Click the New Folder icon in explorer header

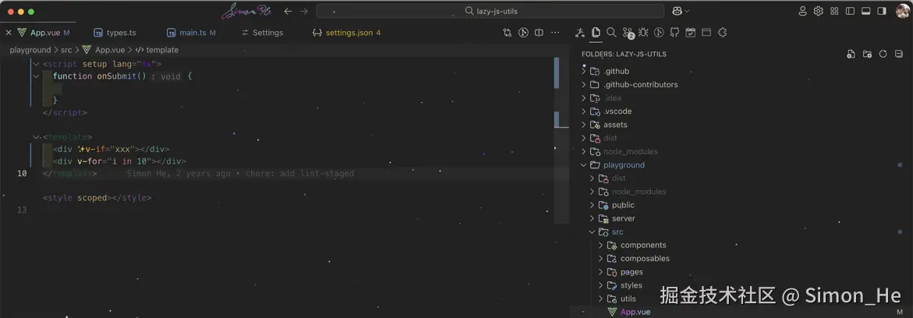[867, 54]
